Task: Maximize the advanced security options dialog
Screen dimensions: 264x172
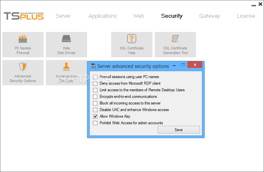Action: coord(183,65)
